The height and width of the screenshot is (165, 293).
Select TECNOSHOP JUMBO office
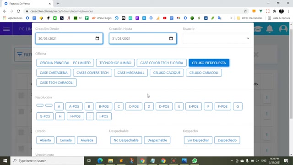click(115, 63)
